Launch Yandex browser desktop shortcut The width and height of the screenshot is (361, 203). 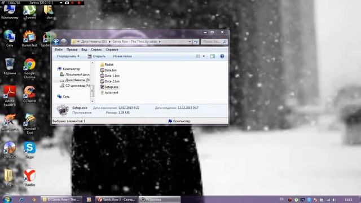click(29, 178)
